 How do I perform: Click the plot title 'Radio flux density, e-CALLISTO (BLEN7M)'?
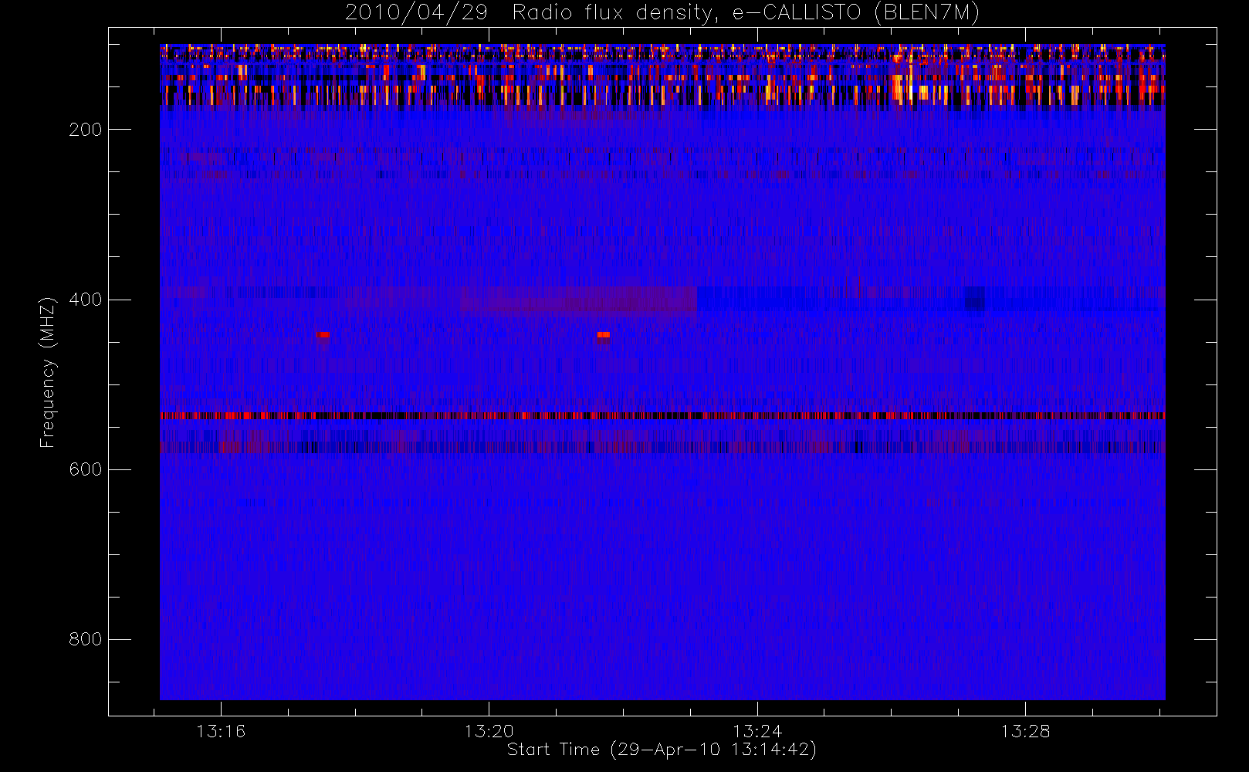pos(746,13)
